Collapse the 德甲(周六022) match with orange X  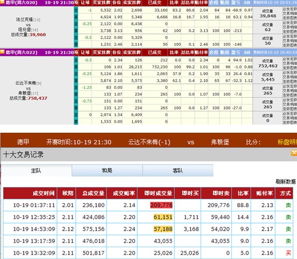tap(2, 52)
